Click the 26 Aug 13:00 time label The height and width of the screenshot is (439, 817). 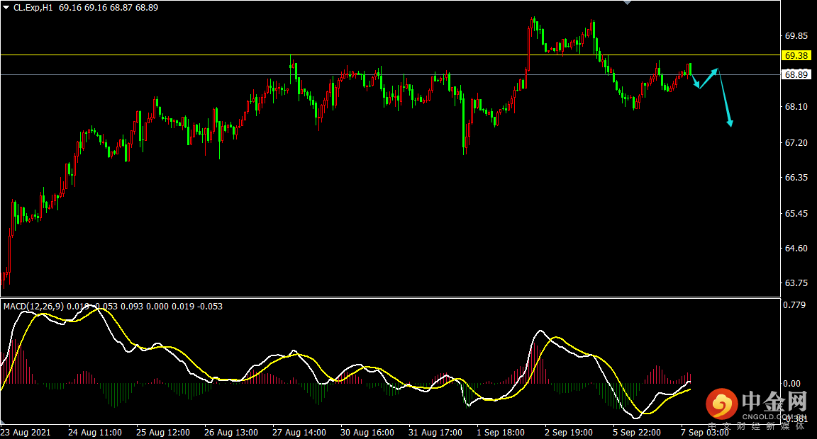(230, 432)
